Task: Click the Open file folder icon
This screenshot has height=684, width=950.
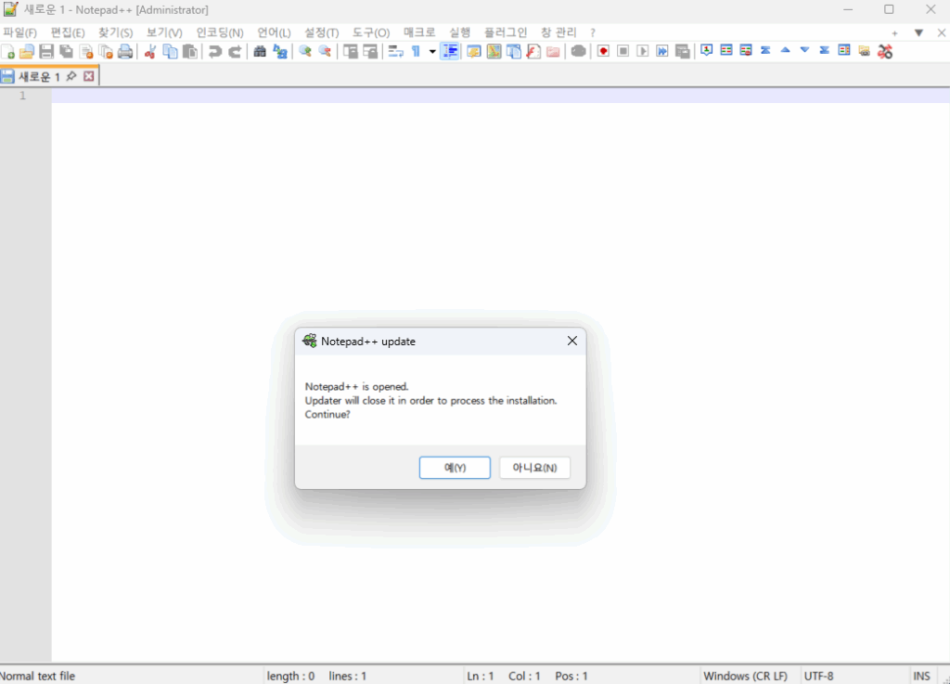Action: point(27,51)
